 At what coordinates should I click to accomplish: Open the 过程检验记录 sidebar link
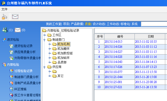[23, 71]
